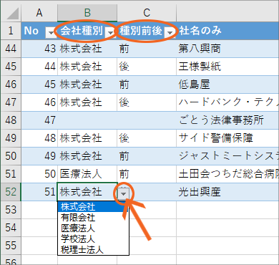The height and width of the screenshot is (265, 279).
Task: Click the No cell with value 46
Action: click(39, 102)
